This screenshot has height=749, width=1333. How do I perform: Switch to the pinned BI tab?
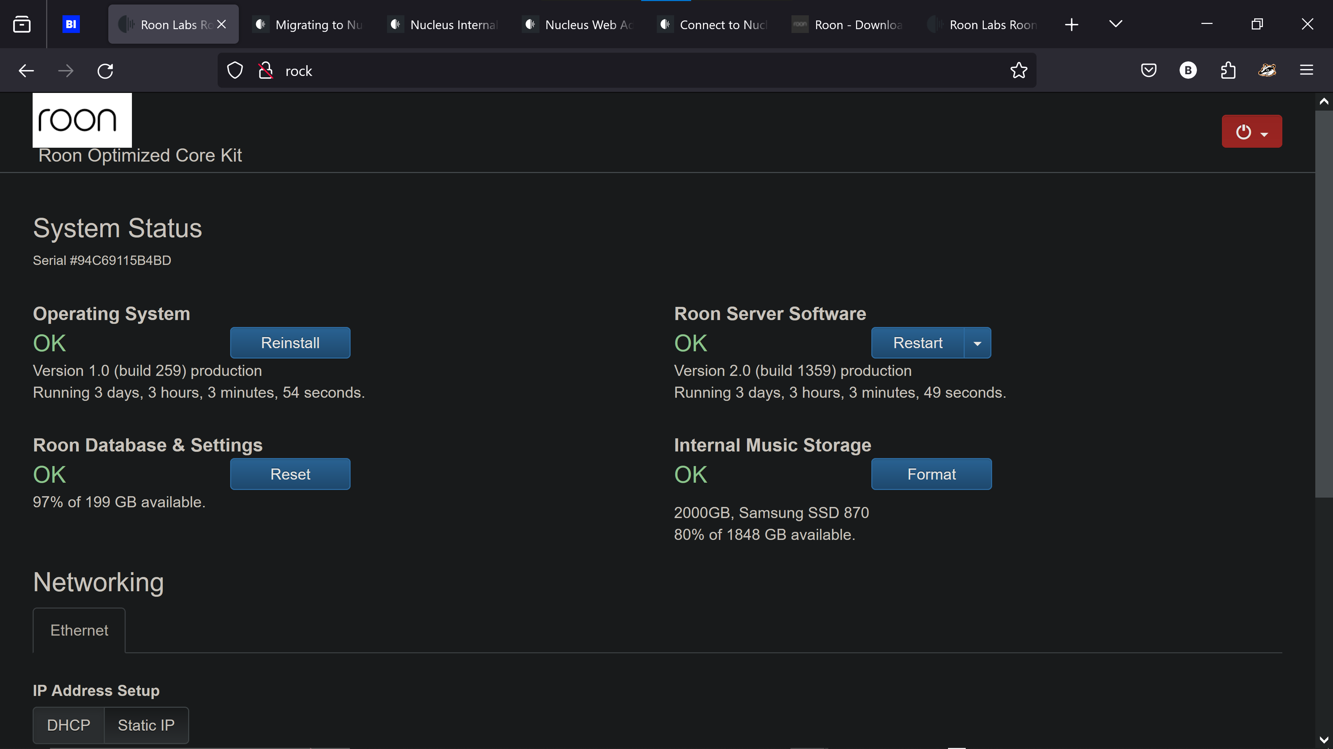coord(71,24)
